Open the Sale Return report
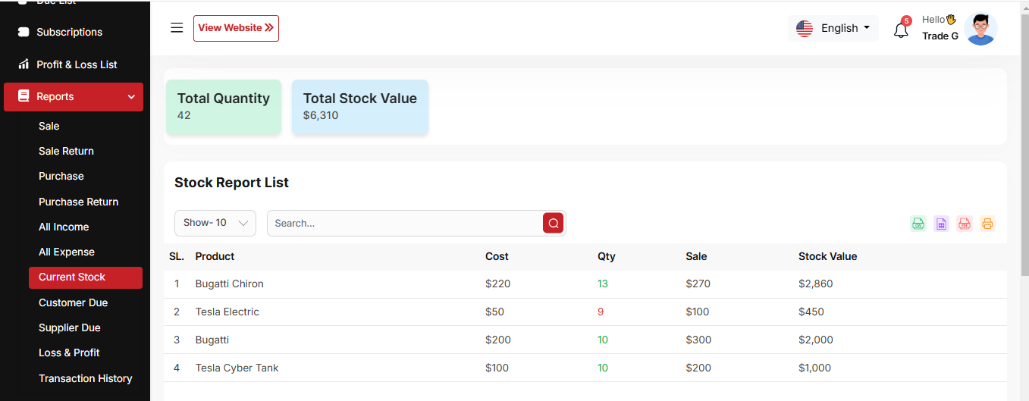 tap(66, 151)
